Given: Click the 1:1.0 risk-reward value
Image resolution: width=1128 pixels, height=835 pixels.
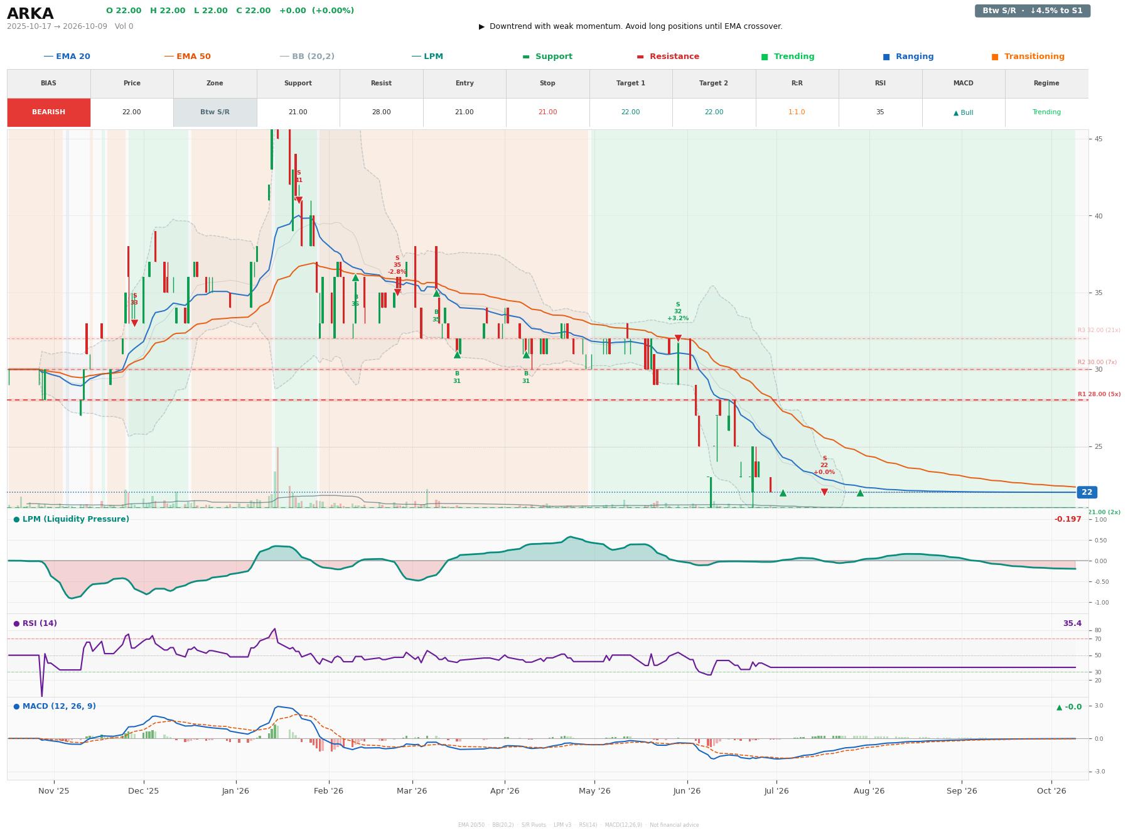Looking at the screenshot, I should (x=797, y=112).
